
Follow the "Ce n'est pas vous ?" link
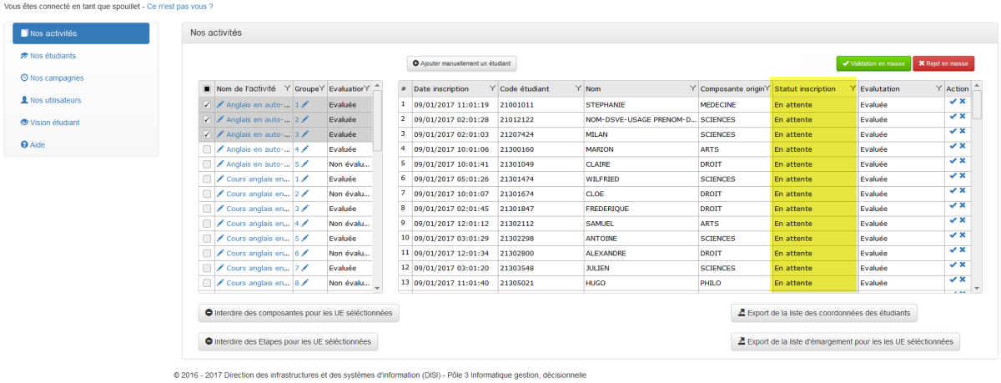click(180, 7)
